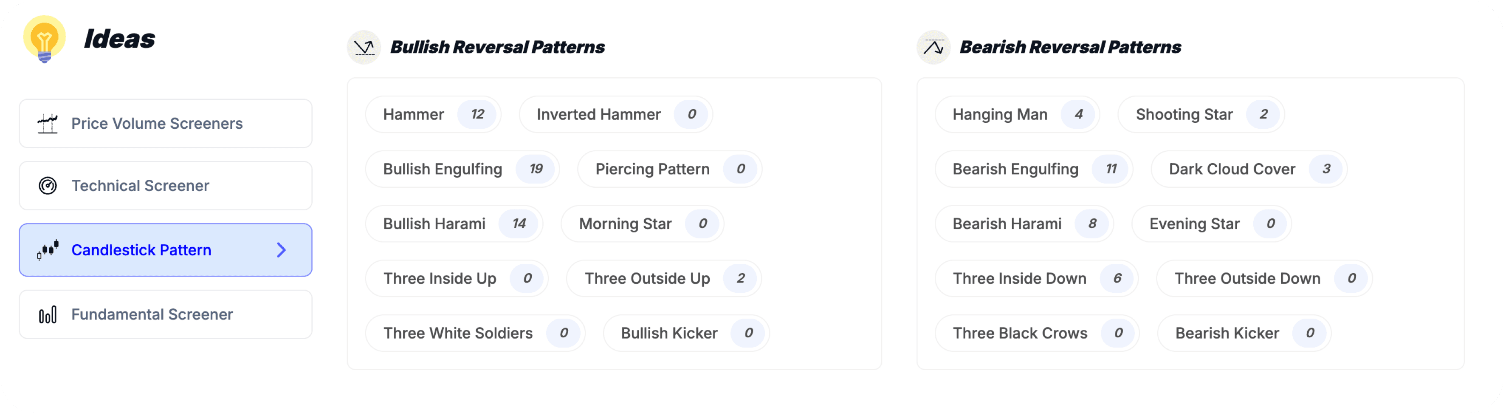Screen dimensions: 1503x413
Task: Click the Price Volume Screeners chart icon
Action: click(48, 124)
